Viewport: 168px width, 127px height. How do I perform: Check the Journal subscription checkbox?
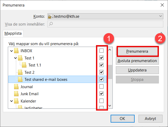coord(101,86)
